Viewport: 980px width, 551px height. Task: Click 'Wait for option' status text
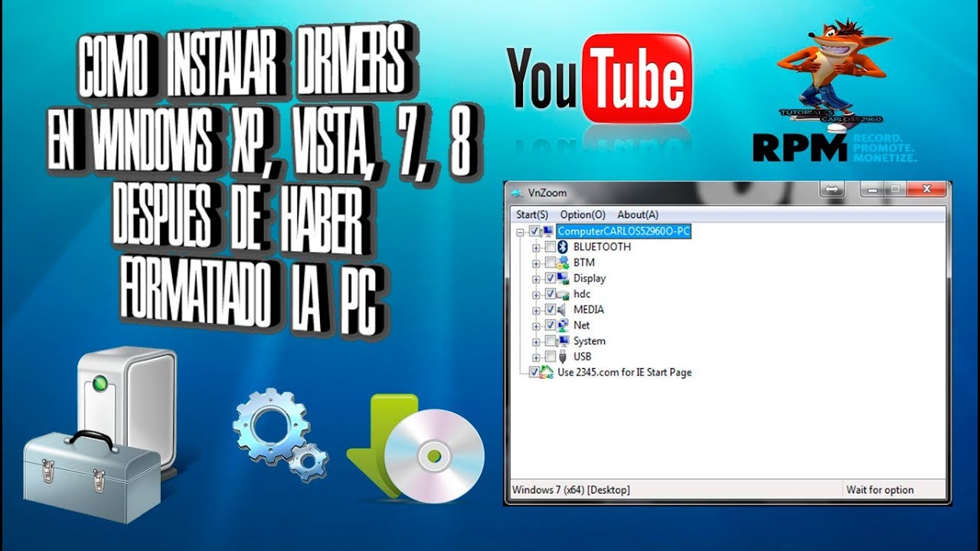880,490
